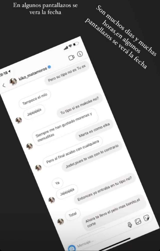Tap the header profile avatar
The height and width of the screenshot is (251, 160).
click(13, 81)
